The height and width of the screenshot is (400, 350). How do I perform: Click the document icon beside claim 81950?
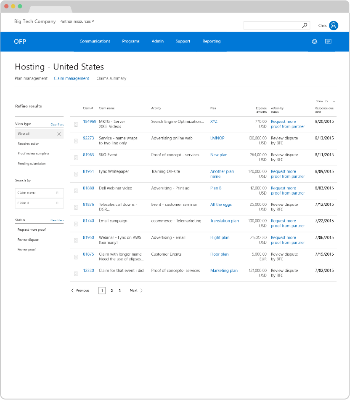click(x=76, y=240)
